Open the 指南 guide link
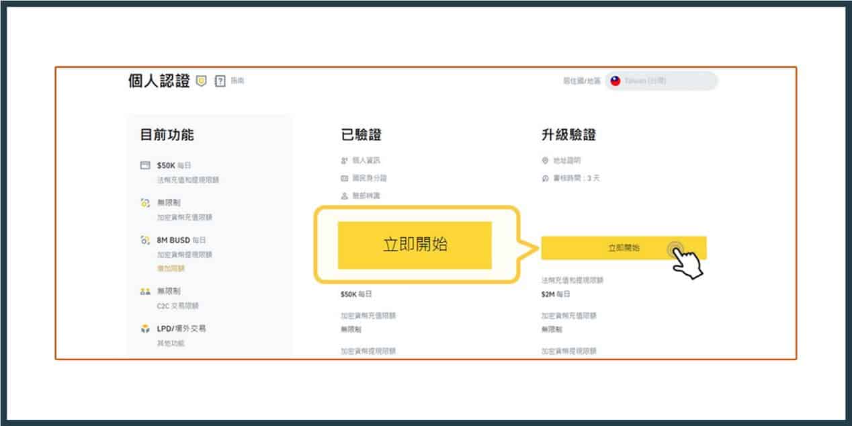The image size is (852, 426). pos(238,81)
